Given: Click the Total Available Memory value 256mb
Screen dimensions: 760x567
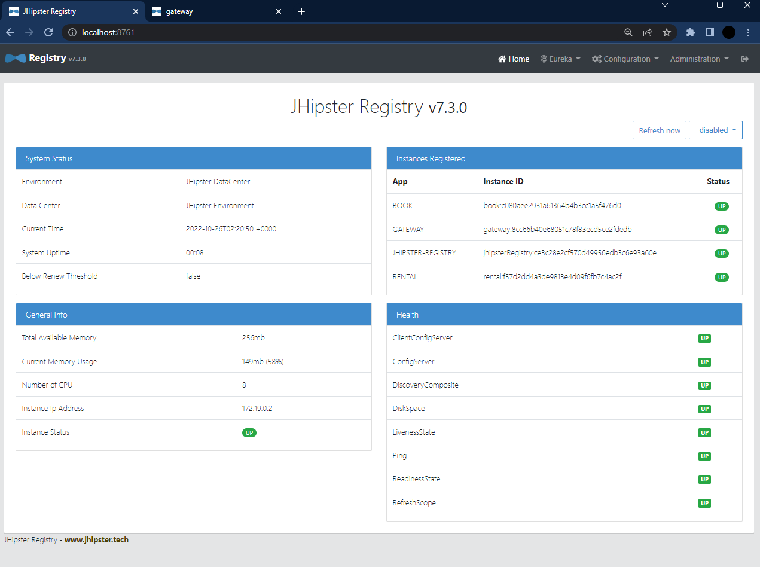Looking at the screenshot, I should (x=253, y=338).
